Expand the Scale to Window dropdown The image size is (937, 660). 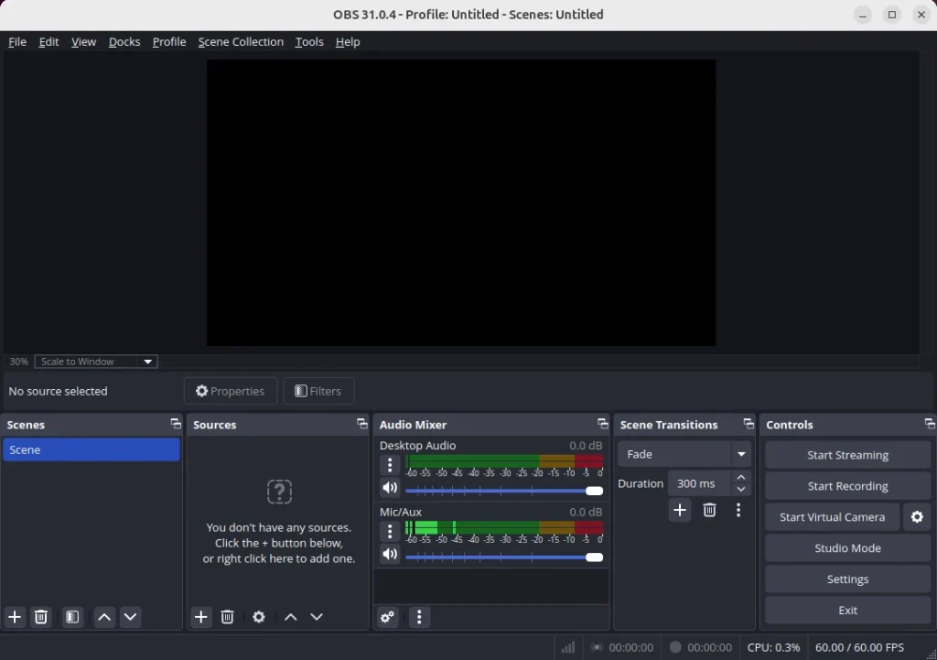coord(96,362)
